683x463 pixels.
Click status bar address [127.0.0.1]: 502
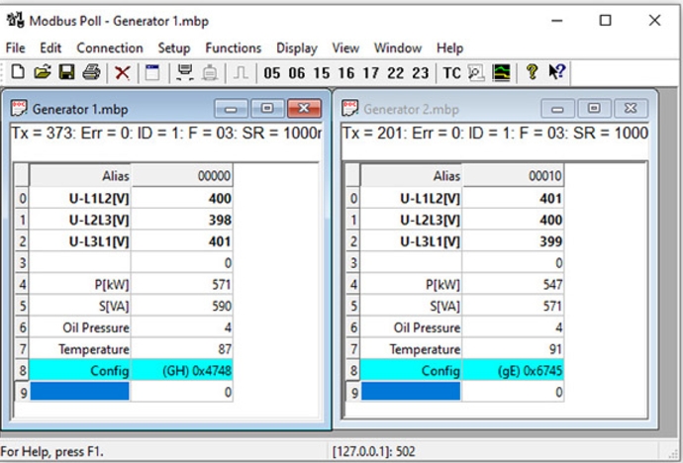(x=374, y=452)
